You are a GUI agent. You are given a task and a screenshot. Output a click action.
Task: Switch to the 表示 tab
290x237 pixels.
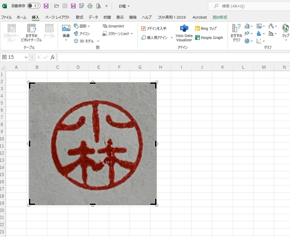[120, 17]
